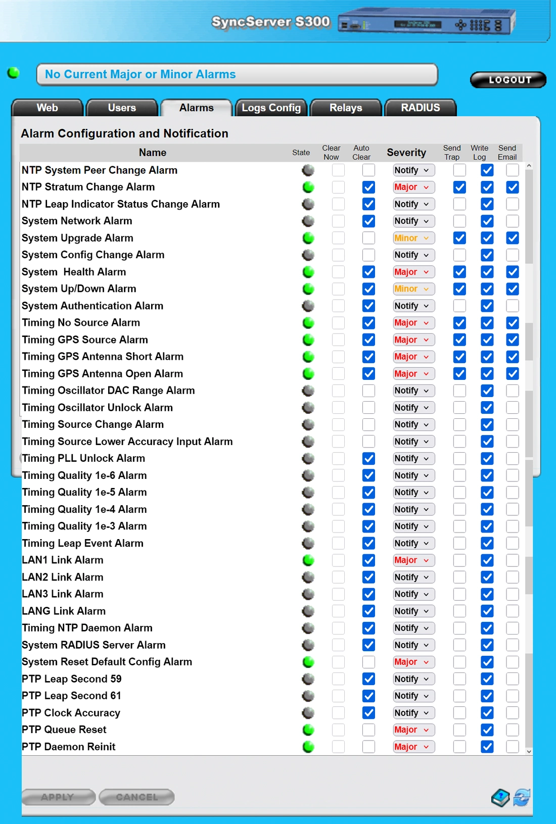556x824 pixels.
Task: Change severity of System Upgrade Alarm
Action: click(413, 238)
